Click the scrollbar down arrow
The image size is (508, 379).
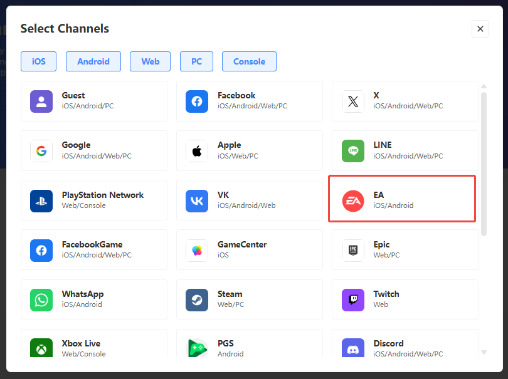(x=483, y=352)
